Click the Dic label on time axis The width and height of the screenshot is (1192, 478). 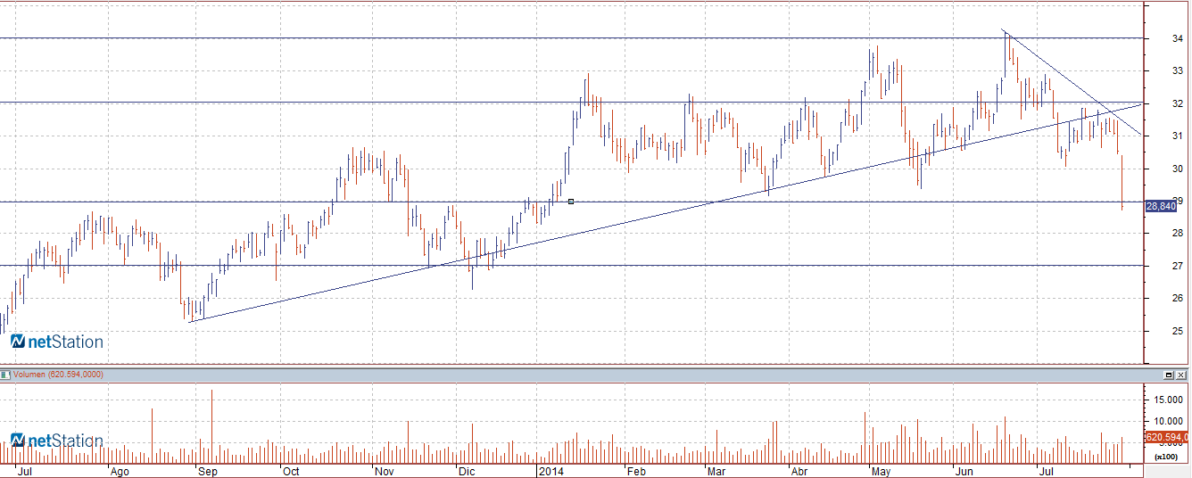tap(467, 470)
